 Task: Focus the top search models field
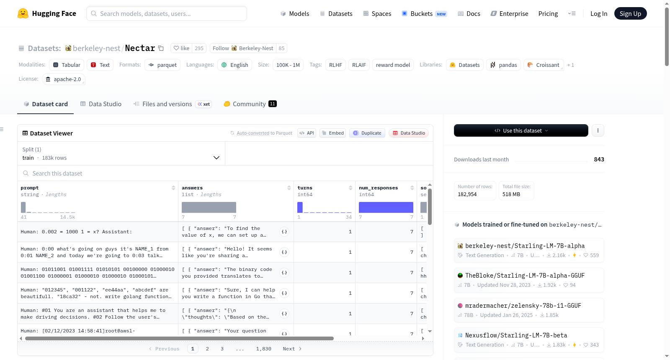click(x=167, y=13)
